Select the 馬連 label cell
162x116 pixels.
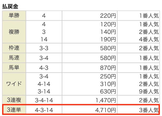pos(14,58)
